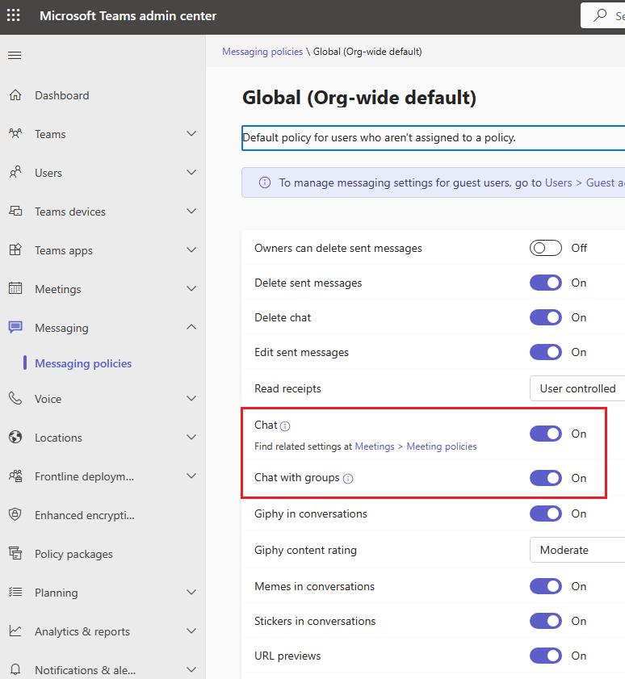Click Users link in guest banner
Screen dimensions: 625x679
point(558,182)
